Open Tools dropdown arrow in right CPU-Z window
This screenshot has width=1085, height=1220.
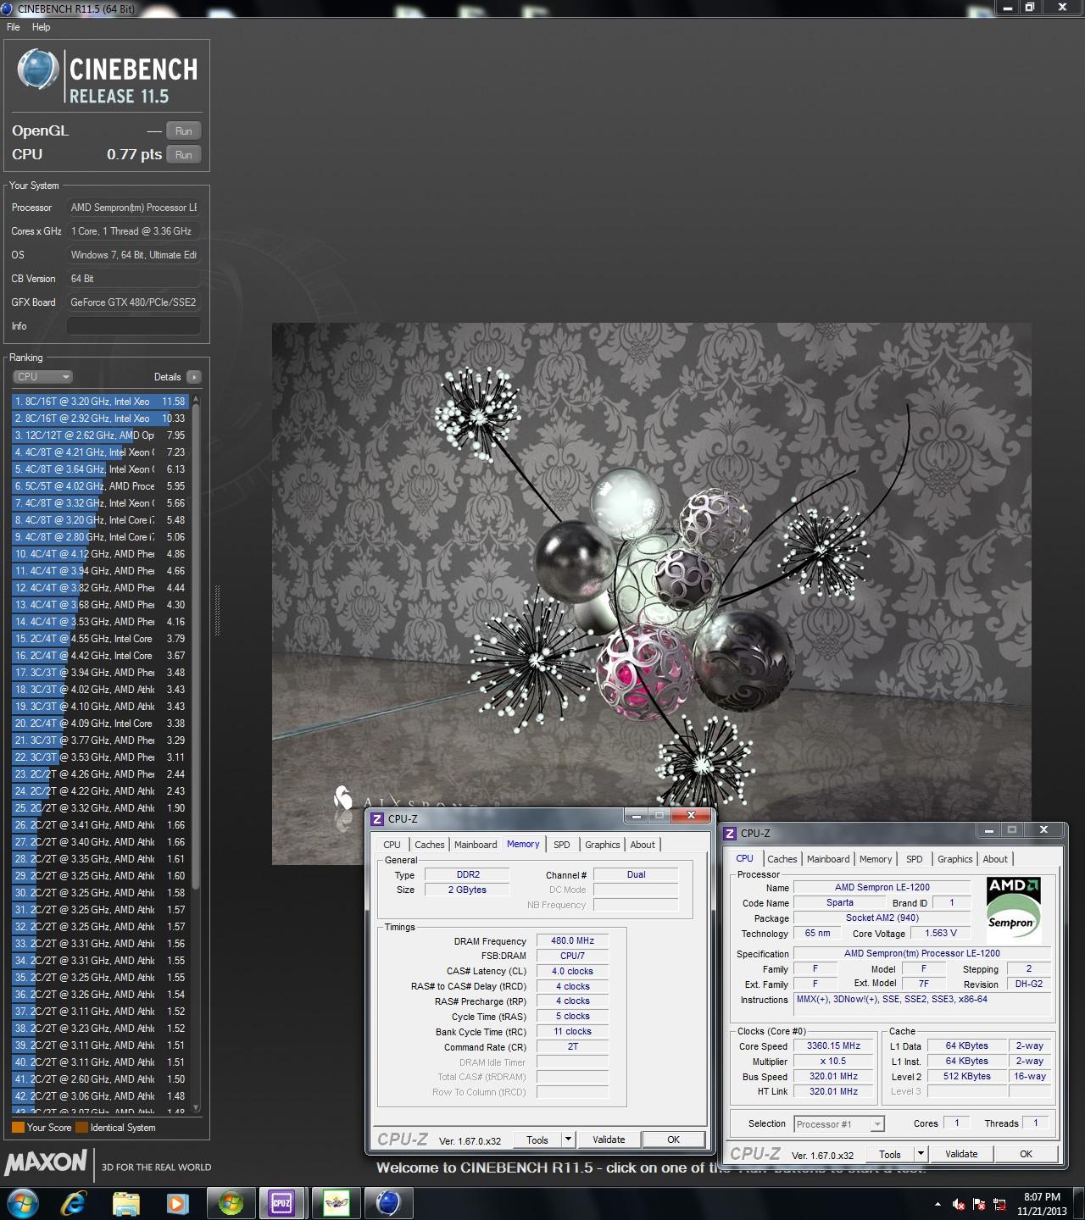pos(921,1154)
